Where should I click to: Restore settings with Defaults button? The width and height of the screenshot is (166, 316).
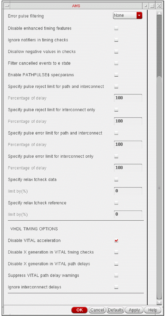(116, 310)
